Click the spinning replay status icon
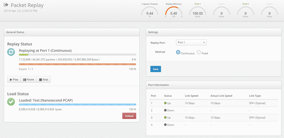 [x=11, y=52]
